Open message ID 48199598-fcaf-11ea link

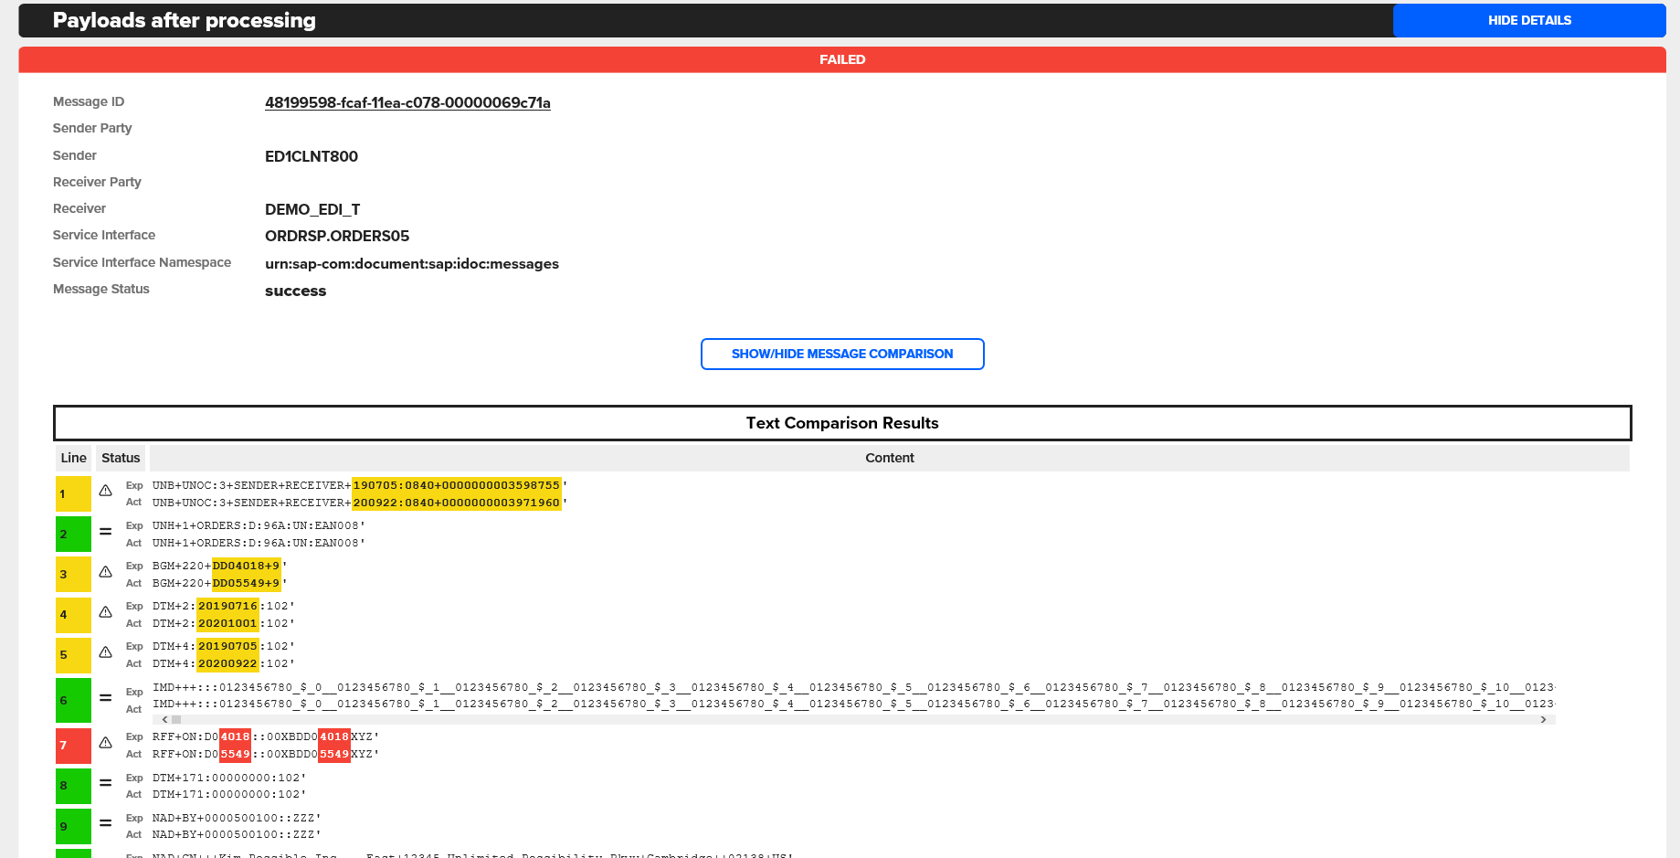click(407, 103)
